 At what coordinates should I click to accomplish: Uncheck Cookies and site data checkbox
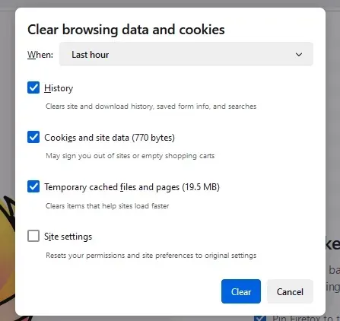pos(33,137)
